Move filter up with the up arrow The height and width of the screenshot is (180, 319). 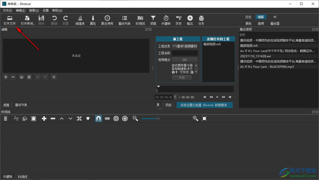point(38,77)
